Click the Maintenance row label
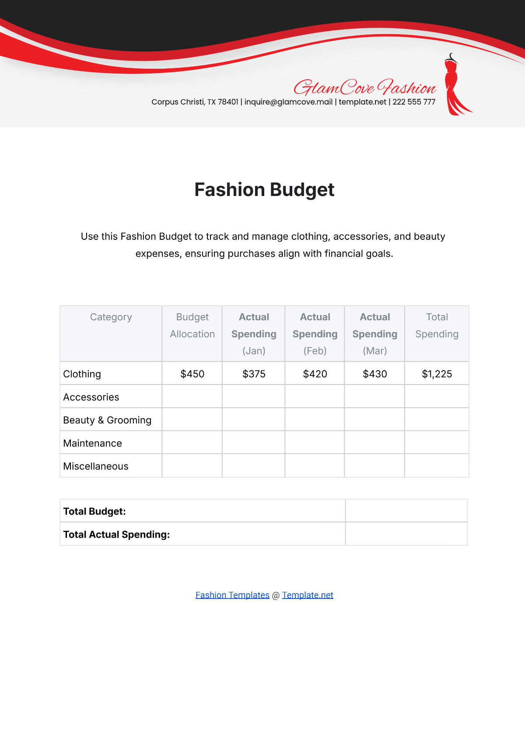Image resolution: width=525 pixels, height=742 pixels. 92,444
